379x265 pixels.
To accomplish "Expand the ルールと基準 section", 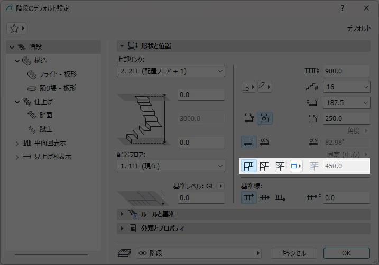I will coord(158,214).
